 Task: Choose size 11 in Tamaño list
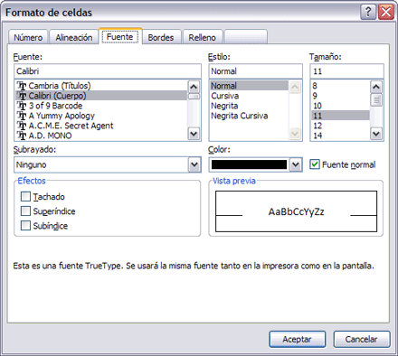(x=340, y=116)
